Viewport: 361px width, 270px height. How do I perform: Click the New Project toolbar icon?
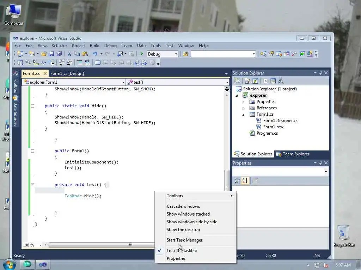(x=20, y=54)
